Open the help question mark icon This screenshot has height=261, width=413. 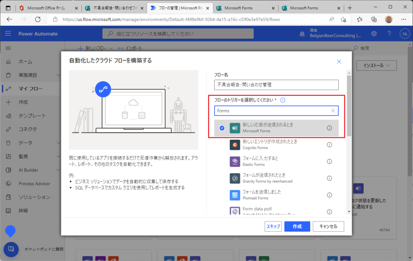[389, 34]
